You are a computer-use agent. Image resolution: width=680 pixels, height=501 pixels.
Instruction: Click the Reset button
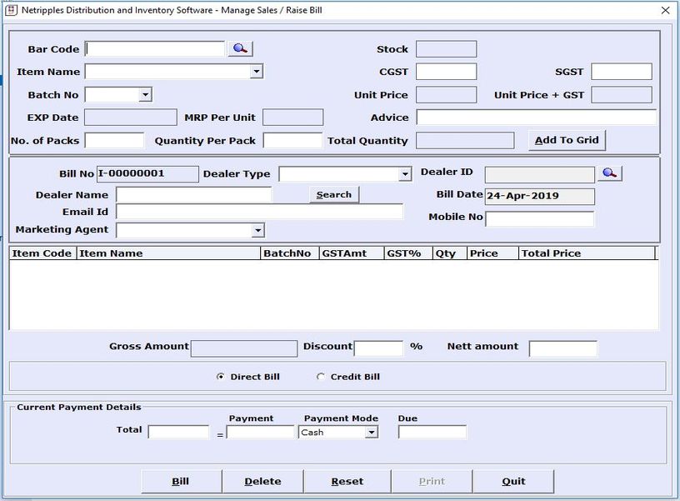[347, 482]
